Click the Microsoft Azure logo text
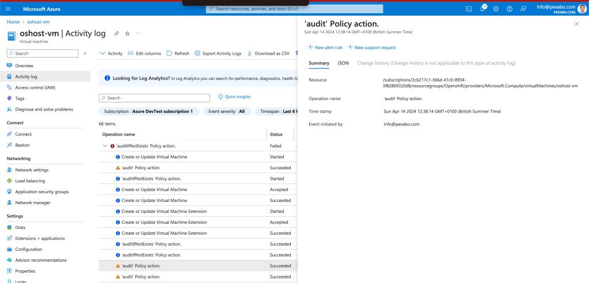The height and width of the screenshot is (283, 589). (x=41, y=9)
